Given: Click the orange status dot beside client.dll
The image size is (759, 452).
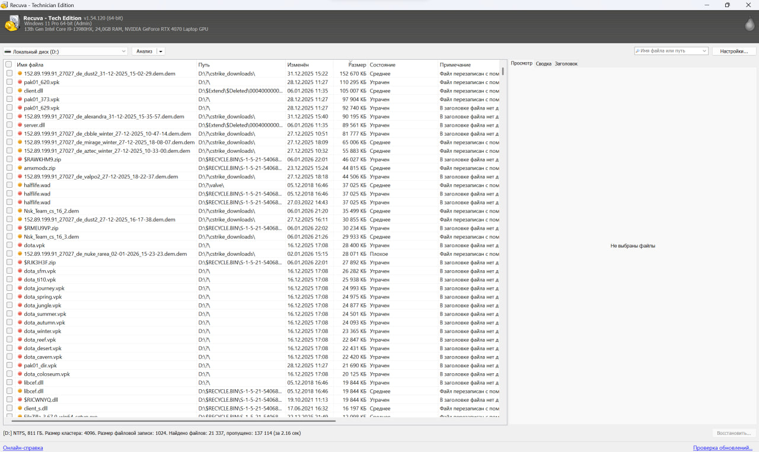Looking at the screenshot, I should point(20,91).
